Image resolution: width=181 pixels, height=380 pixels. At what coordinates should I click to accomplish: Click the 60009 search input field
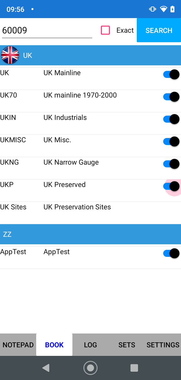tap(47, 30)
